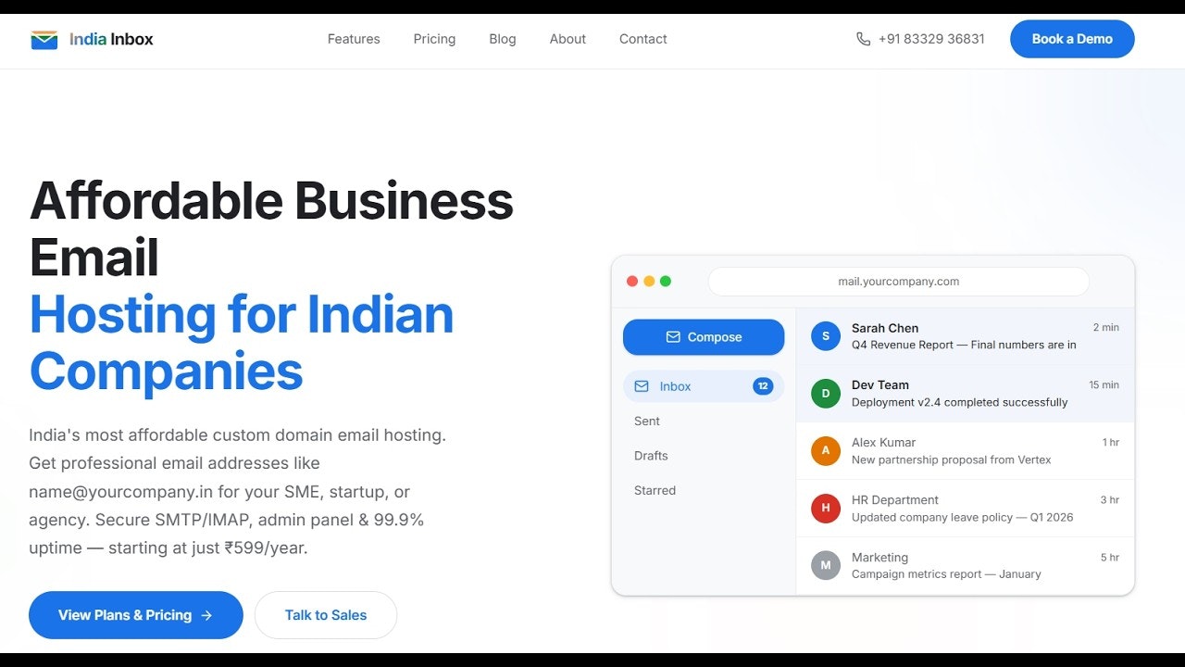Screen dimensions: 1185x667
Task: Open Campaign metrics report January email
Action: [946, 574]
